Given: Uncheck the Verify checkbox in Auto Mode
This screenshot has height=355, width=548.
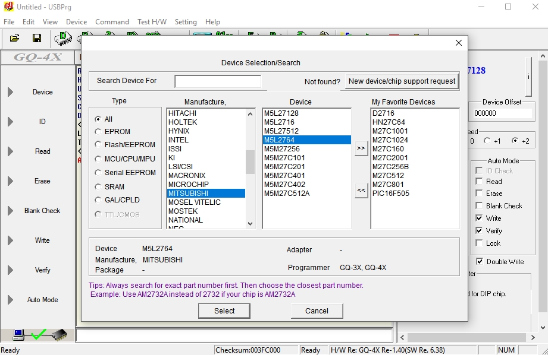Looking at the screenshot, I should point(479,231).
